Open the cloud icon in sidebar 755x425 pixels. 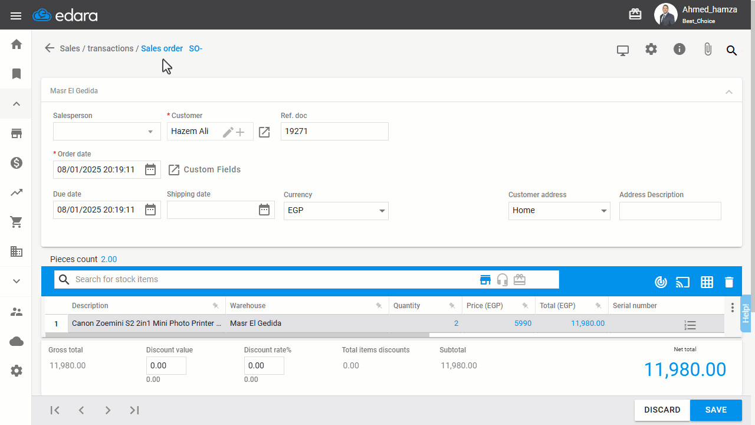(x=17, y=341)
